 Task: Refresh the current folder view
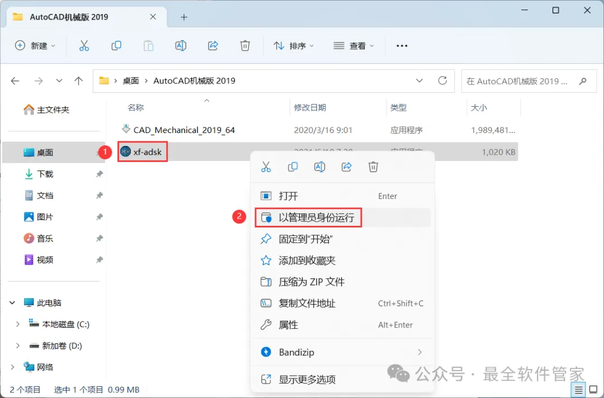442,80
